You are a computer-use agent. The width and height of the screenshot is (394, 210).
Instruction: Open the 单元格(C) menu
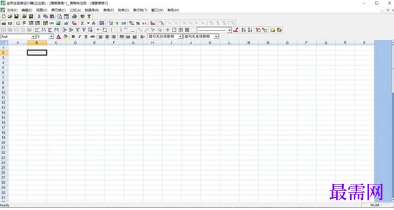(x=58, y=10)
